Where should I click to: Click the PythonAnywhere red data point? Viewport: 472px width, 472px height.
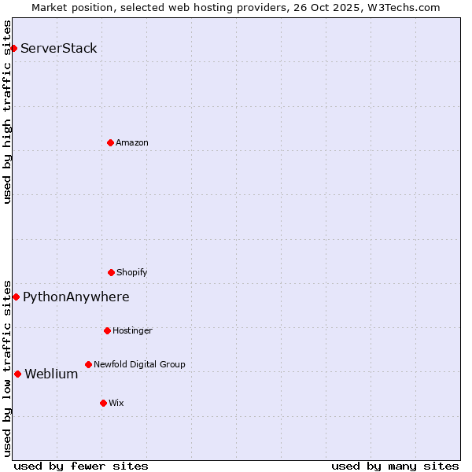tap(16, 297)
